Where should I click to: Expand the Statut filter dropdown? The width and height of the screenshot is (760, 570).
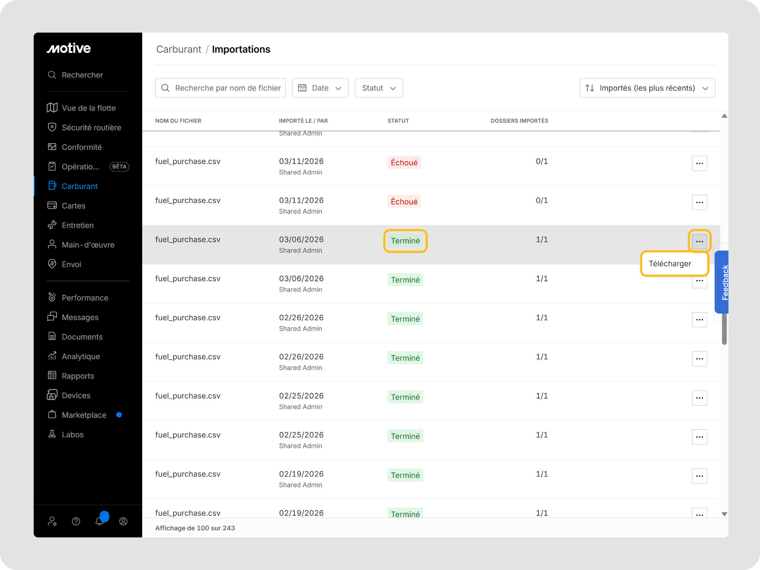pos(379,88)
